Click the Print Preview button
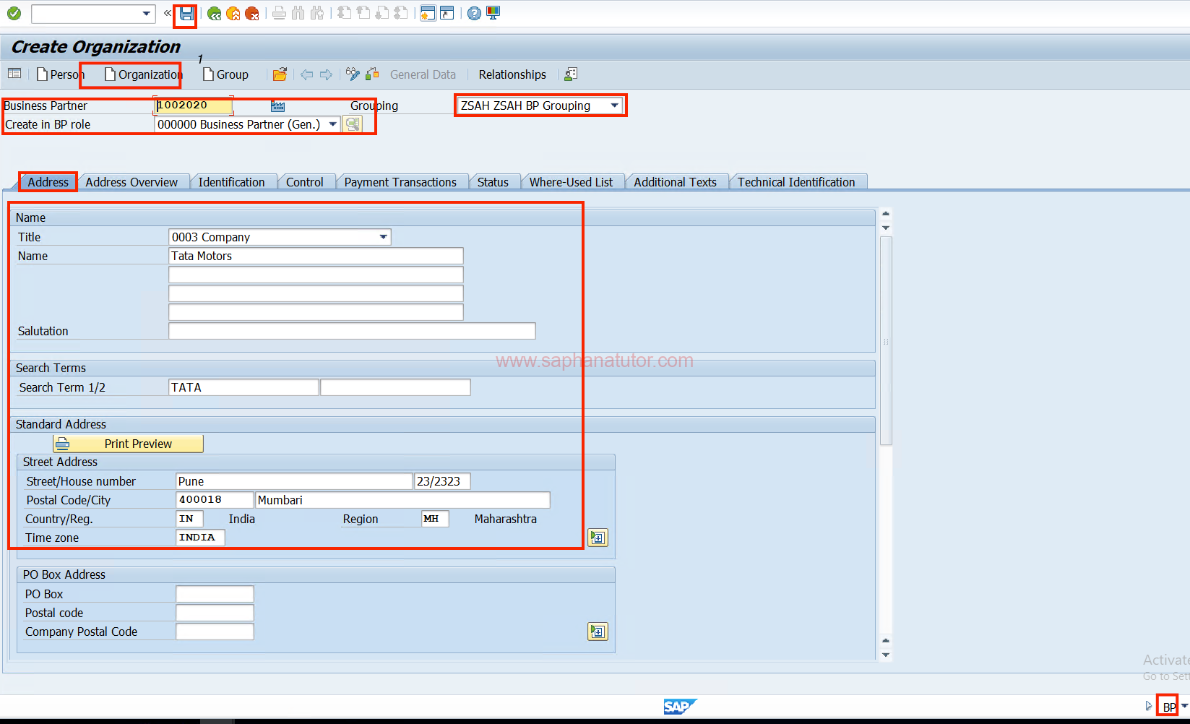1190x724 pixels. (x=128, y=444)
